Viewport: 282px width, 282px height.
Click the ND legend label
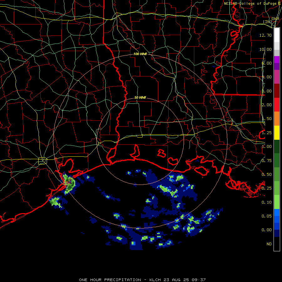pos(269,244)
